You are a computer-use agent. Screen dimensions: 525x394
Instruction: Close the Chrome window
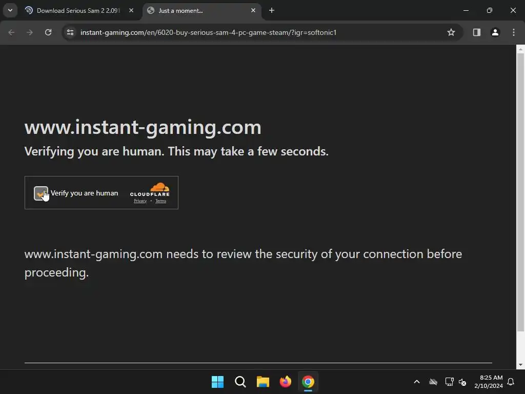pyautogui.click(x=513, y=10)
